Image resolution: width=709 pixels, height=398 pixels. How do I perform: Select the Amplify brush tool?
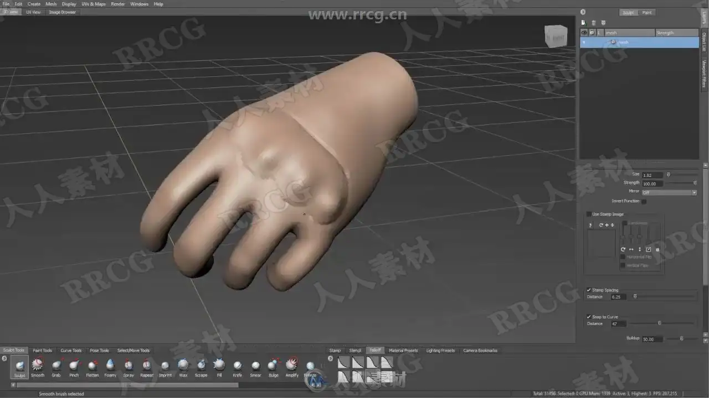[x=292, y=366]
